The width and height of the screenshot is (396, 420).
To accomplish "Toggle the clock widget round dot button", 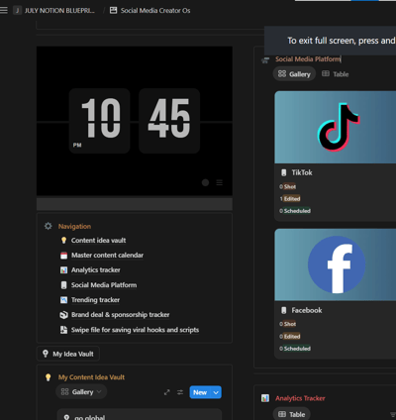I will coord(205,182).
